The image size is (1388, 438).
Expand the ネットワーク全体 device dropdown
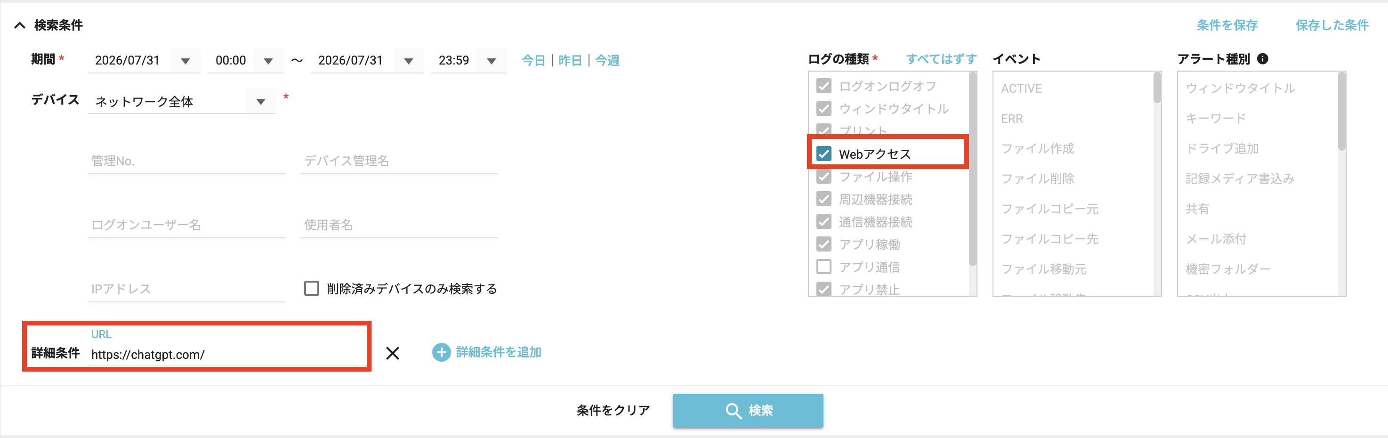click(x=261, y=101)
